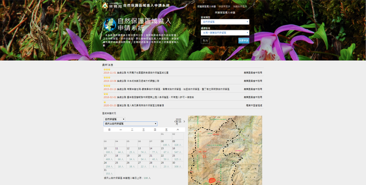Click the blue 我要申請 apply button
Image resolution: width=366 pixels, height=185 pixels.
[x=243, y=41]
